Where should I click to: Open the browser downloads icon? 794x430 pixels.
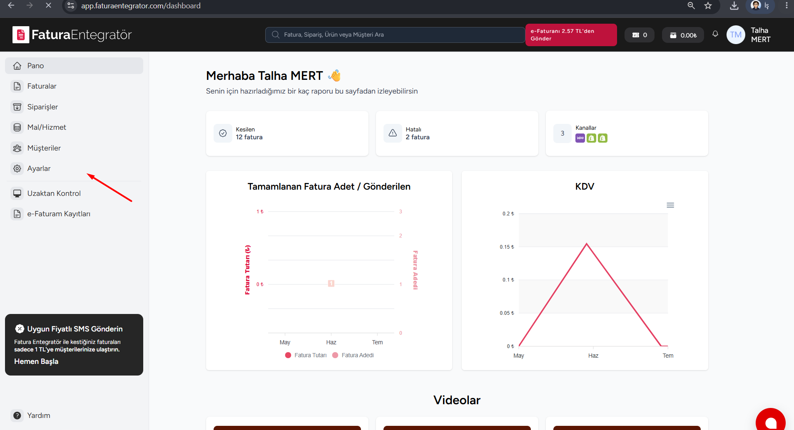(734, 6)
